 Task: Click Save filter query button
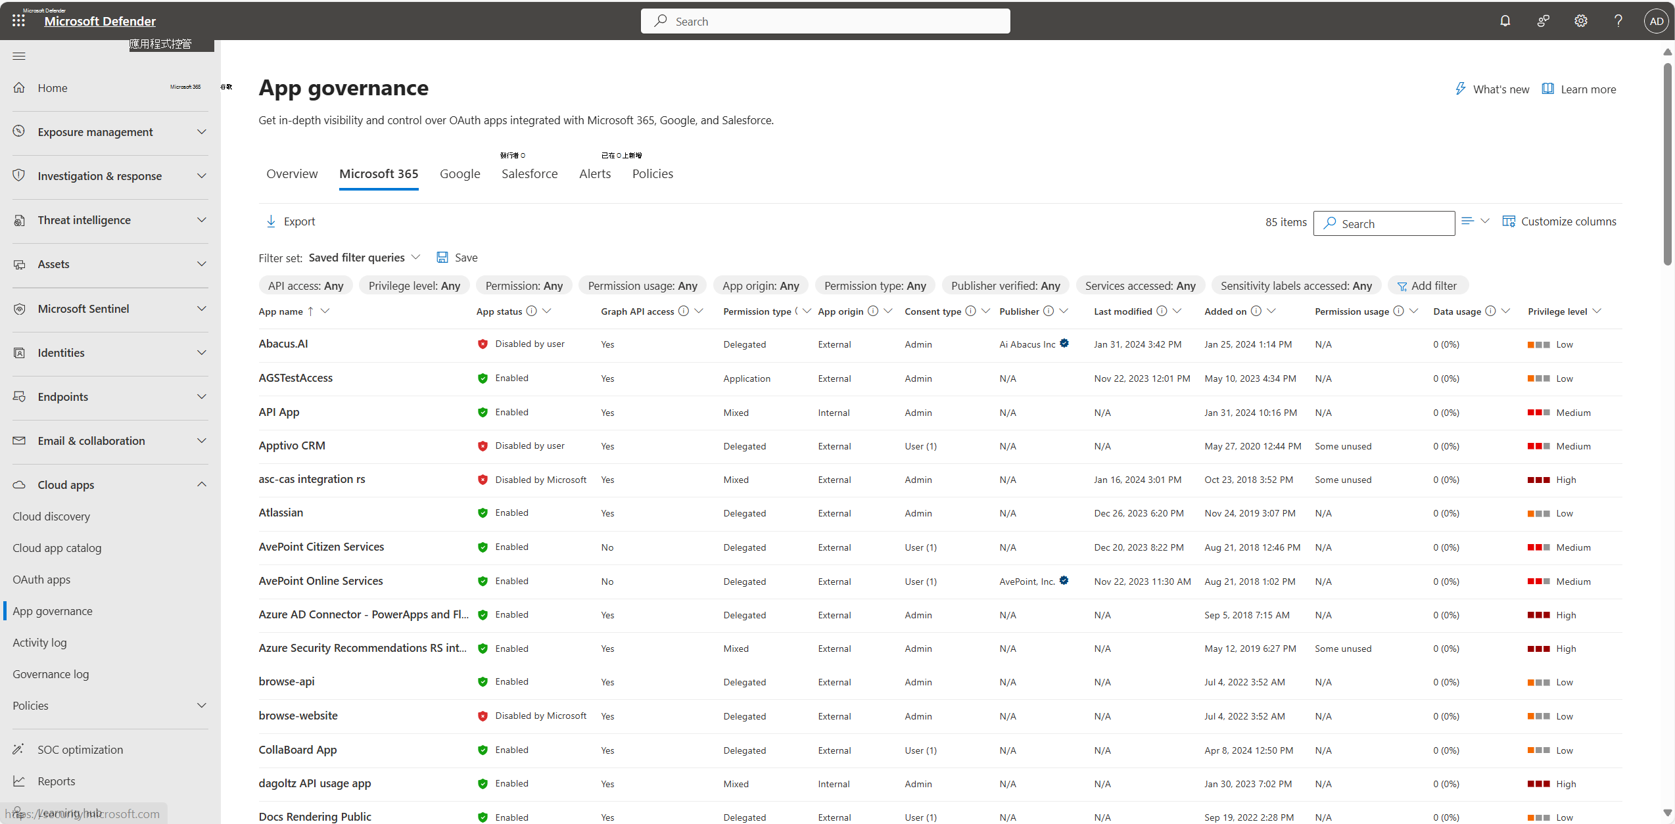tap(458, 257)
